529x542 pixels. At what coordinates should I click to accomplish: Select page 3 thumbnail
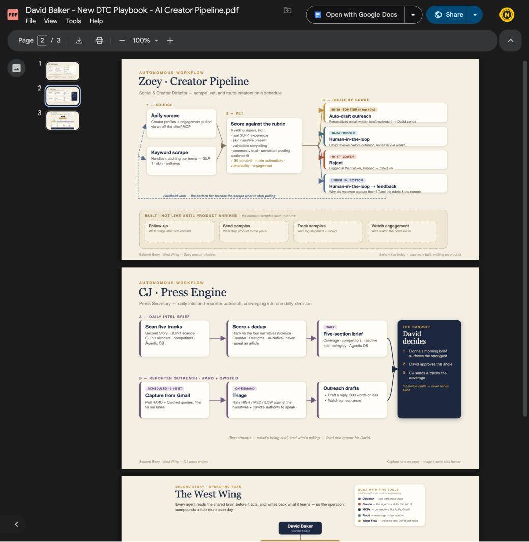tap(63, 121)
